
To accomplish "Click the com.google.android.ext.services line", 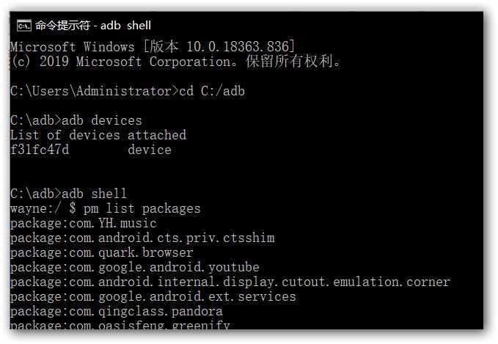I will [x=153, y=296].
